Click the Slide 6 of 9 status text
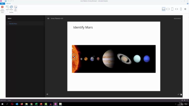This screenshot has width=189, height=106. [3, 100]
